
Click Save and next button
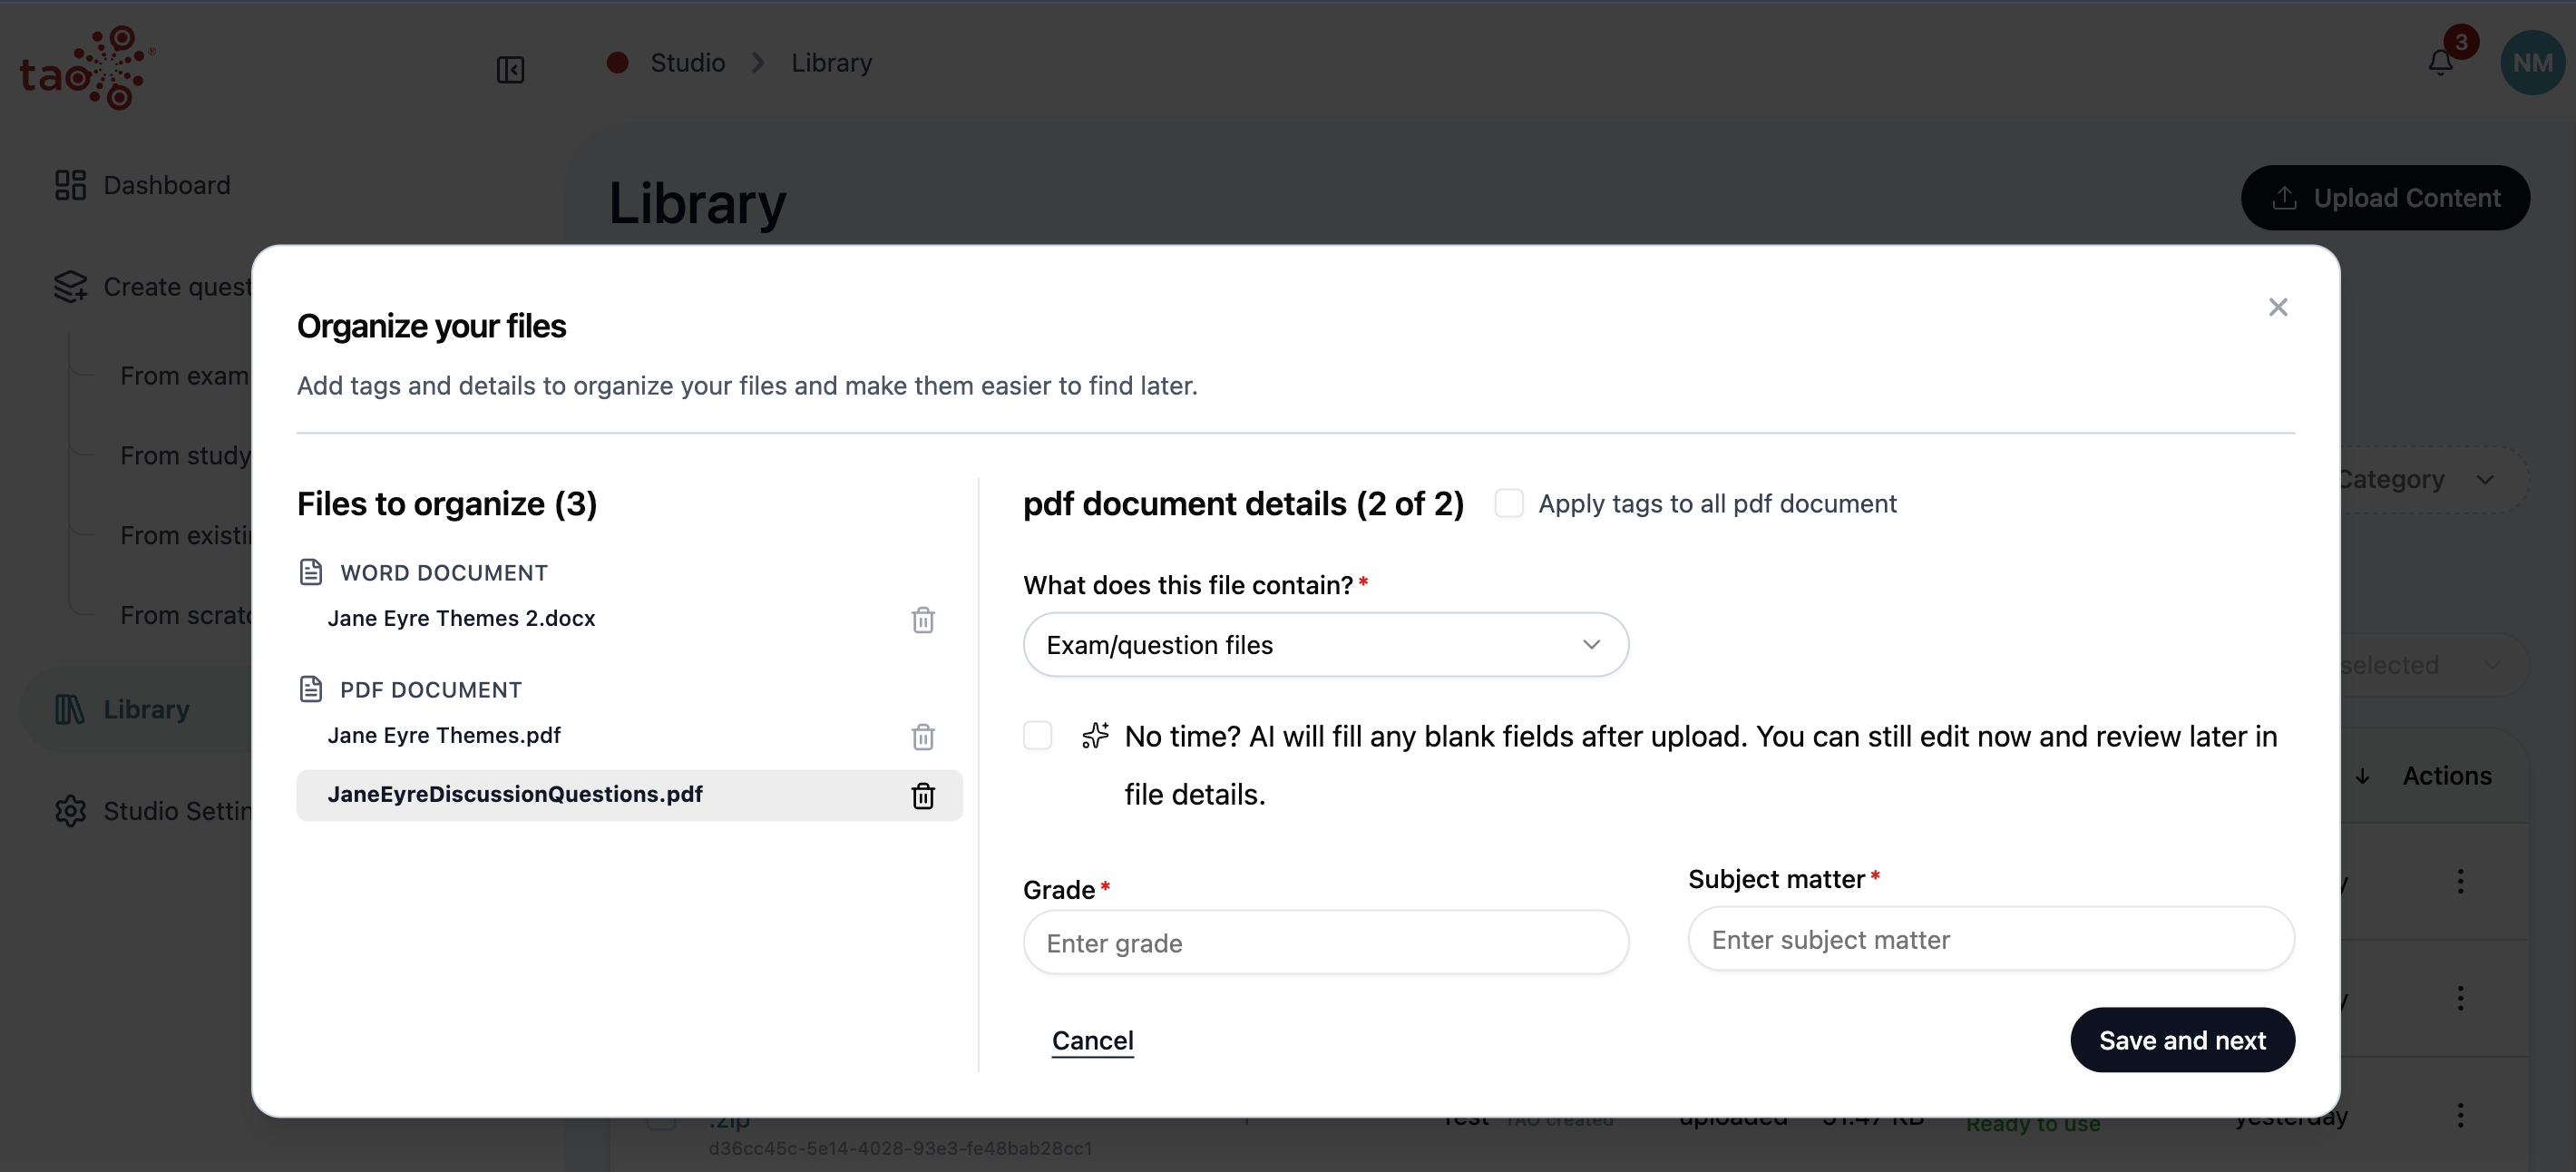(x=2182, y=1040)
